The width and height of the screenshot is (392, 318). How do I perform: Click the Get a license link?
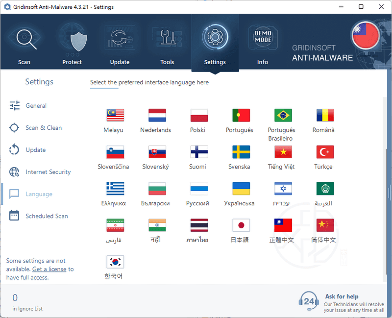[x=49, y=269]
